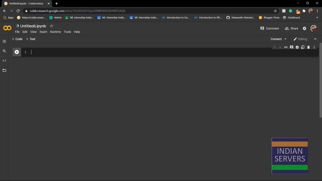
Task: Open the Apps bookmark
Action: (x=9, y=18)
